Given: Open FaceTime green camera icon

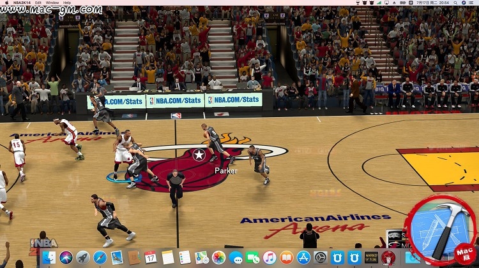Looking at the screenshot, I should (x=253, y=258).
